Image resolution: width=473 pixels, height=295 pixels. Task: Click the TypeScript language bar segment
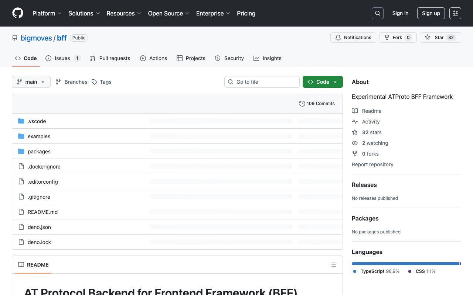[x=405, y=264]
